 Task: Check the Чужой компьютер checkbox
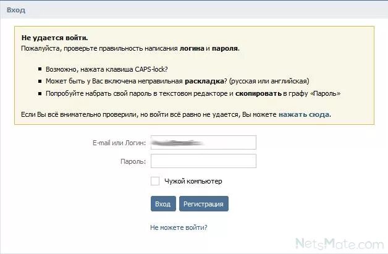pyautogui.click(x=155, y=181)
